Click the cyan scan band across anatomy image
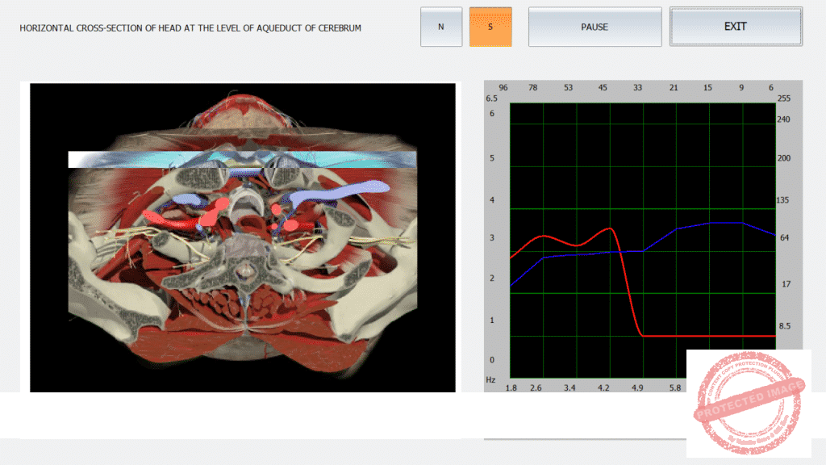 (242, 159)
